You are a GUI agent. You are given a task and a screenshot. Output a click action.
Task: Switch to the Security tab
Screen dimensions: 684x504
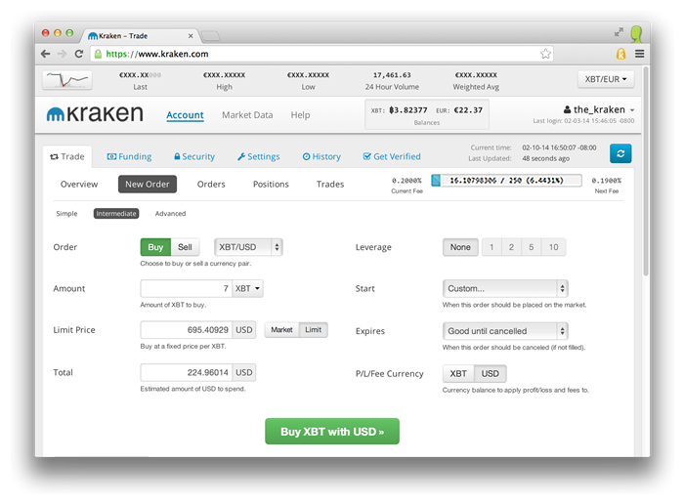(x=194, y=156)
